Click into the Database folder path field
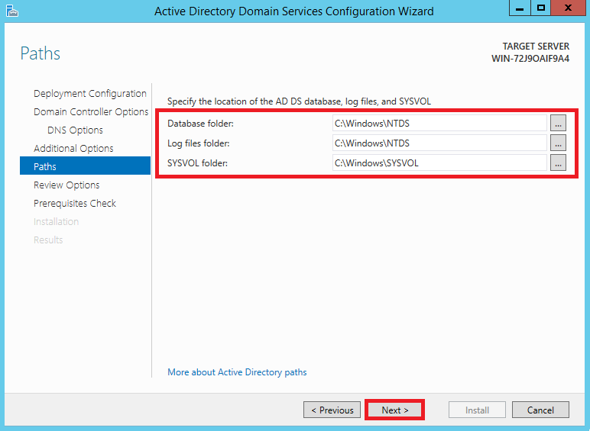Image resolution: width=590 pixels, height=431 pixels. (x=439, y=123)
